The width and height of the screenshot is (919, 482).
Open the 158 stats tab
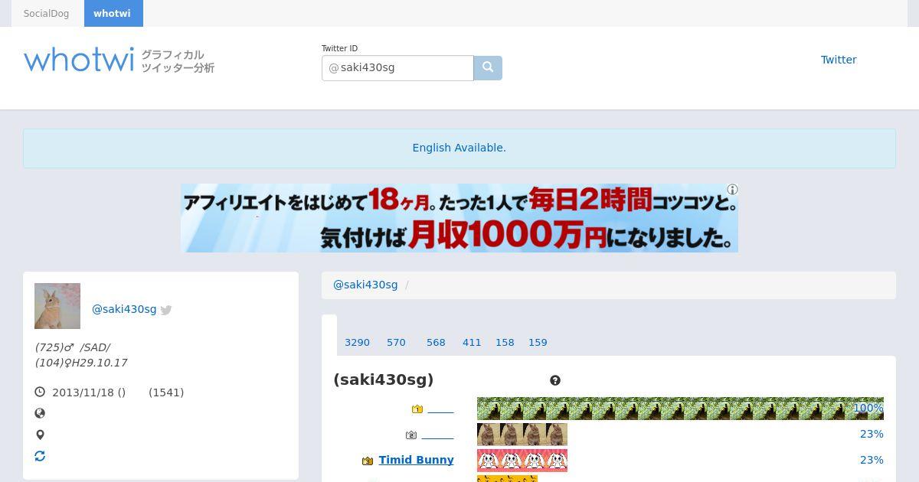tap(505, 343)
